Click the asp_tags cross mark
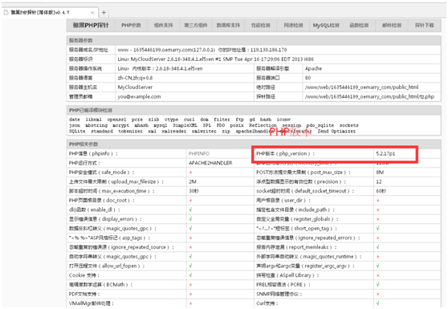Image resolution: width=448 pixels, height=309 pixels. 190,238
